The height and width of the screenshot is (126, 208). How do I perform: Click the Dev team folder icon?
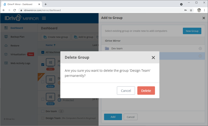click(107, 48)
